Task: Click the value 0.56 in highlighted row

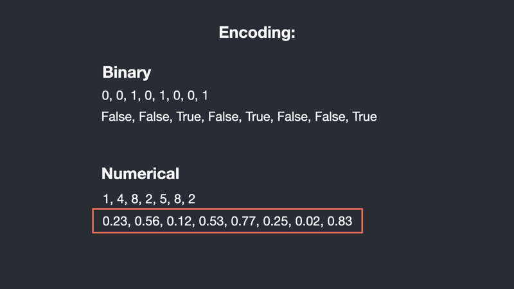Action: [x=147, y=221]
